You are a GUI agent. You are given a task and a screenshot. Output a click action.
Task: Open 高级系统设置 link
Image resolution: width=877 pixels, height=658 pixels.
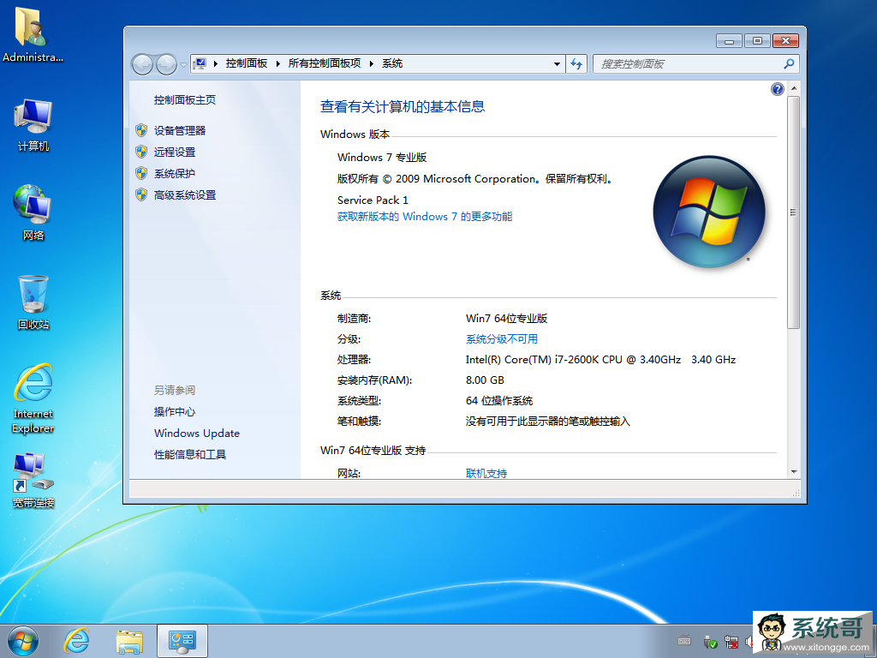pos(185,194)
